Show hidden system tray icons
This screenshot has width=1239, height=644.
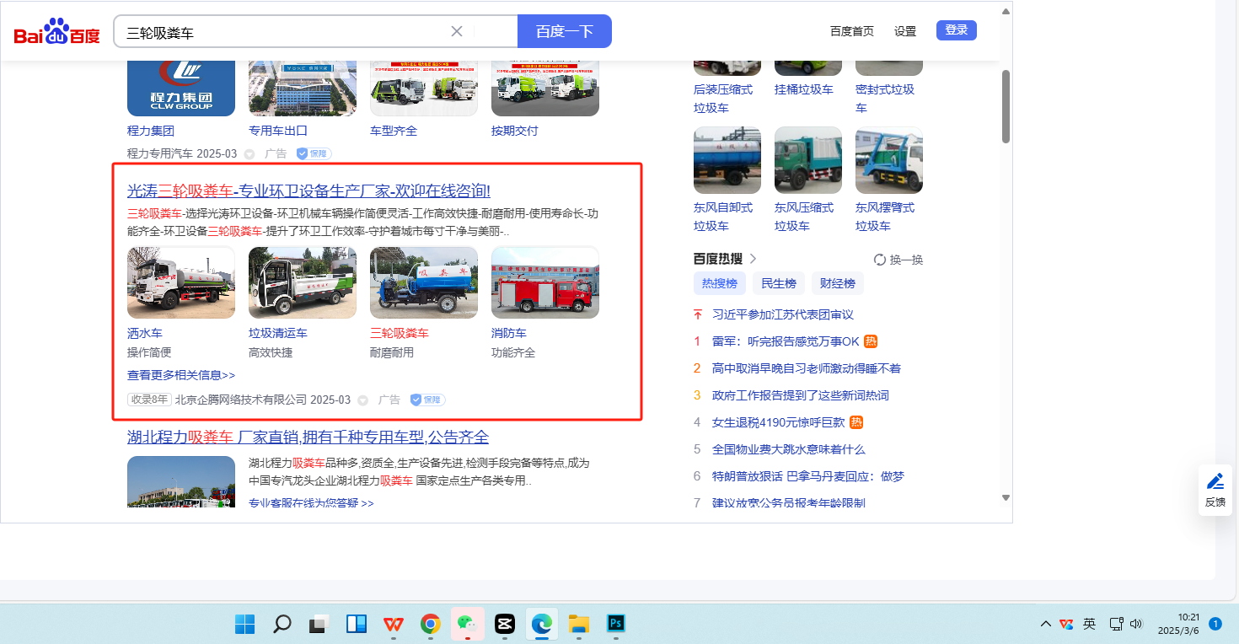coord(1045,624)
